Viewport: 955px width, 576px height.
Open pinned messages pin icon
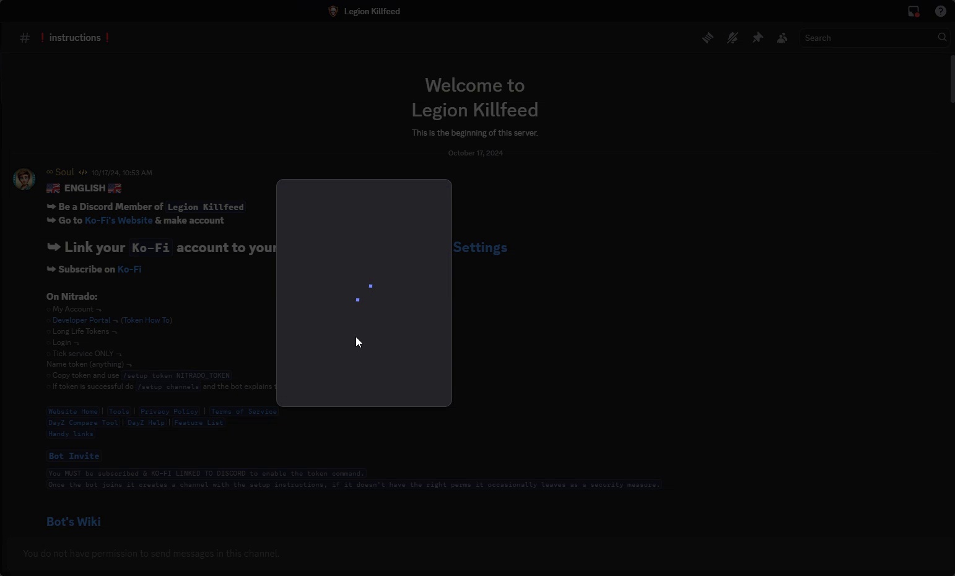click(758, 38)
